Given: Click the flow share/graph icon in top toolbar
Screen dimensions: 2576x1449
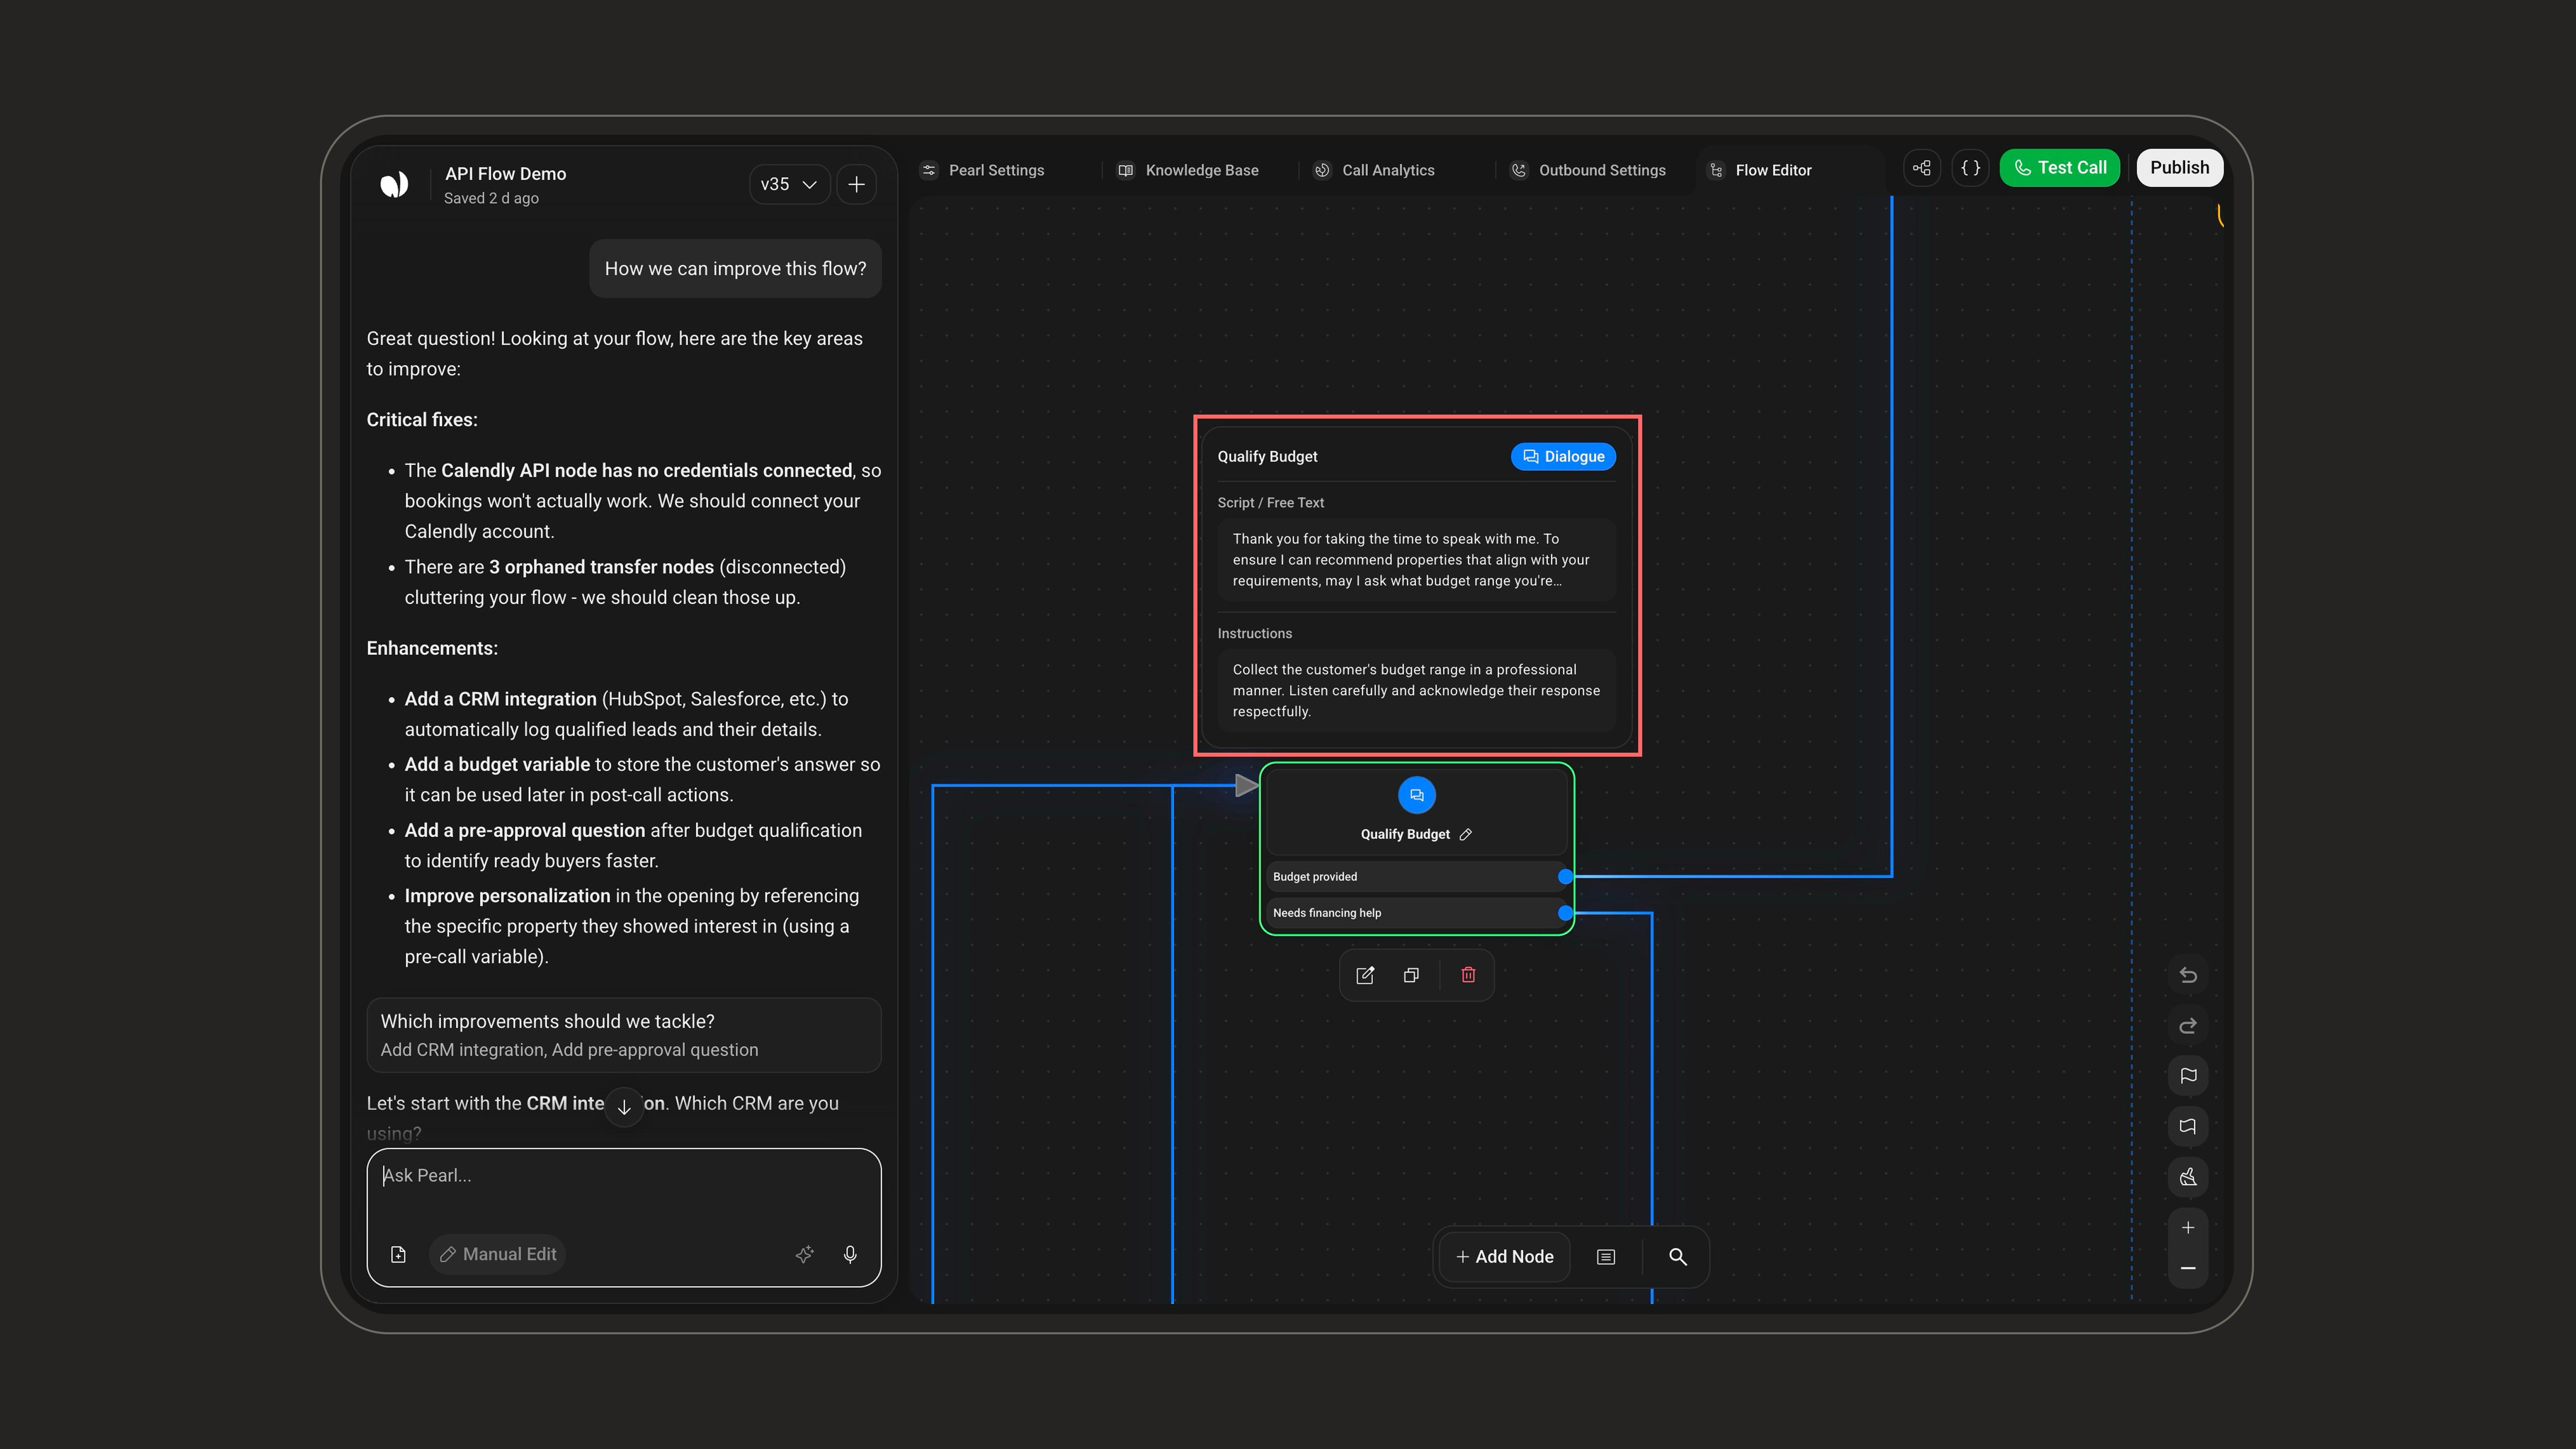Looking at the screenshot, I should click(x=1922, y=168).
